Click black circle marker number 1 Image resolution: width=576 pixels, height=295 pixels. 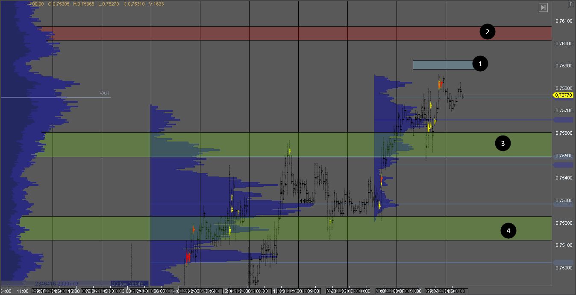[480, 64]
